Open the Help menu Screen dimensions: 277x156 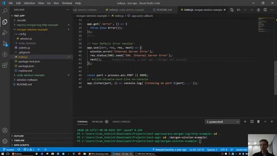point(78,3)
